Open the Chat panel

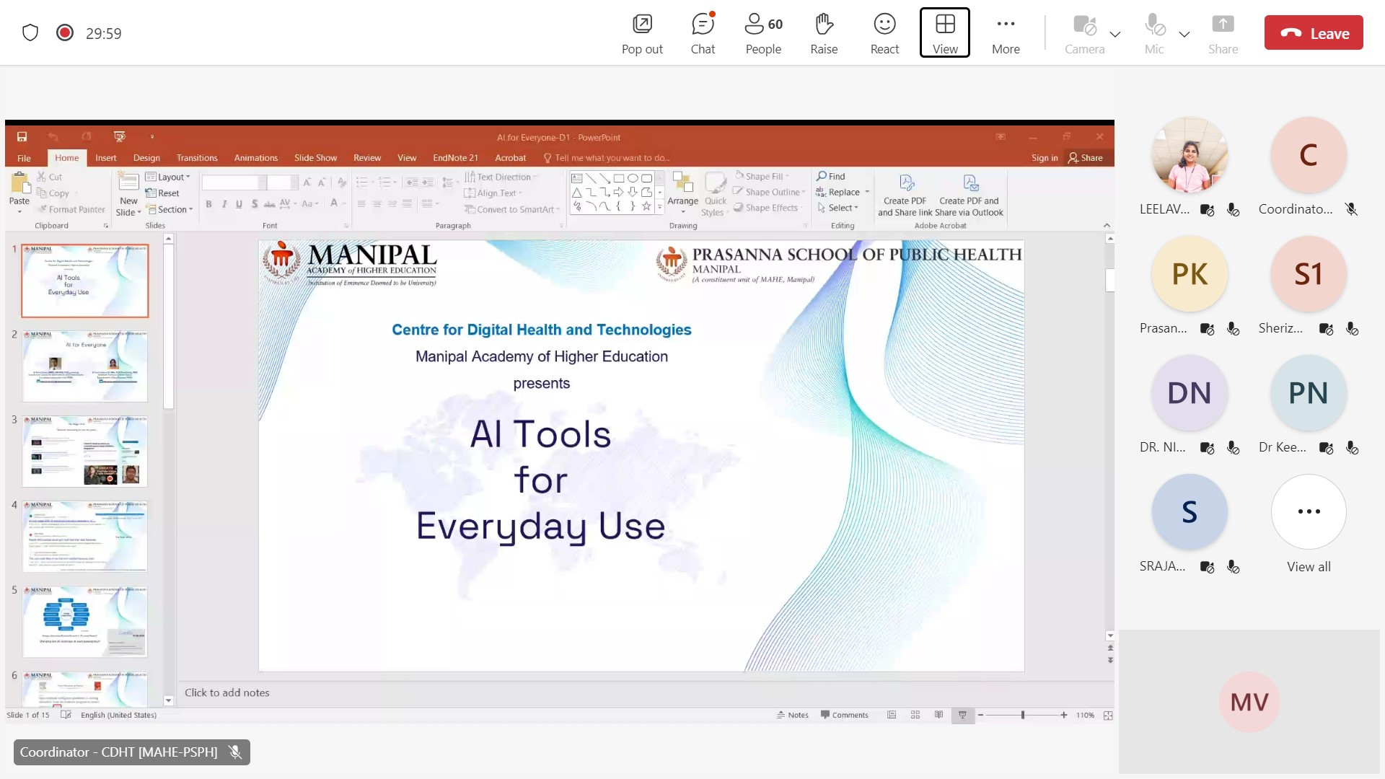click(x=703, y=33)
